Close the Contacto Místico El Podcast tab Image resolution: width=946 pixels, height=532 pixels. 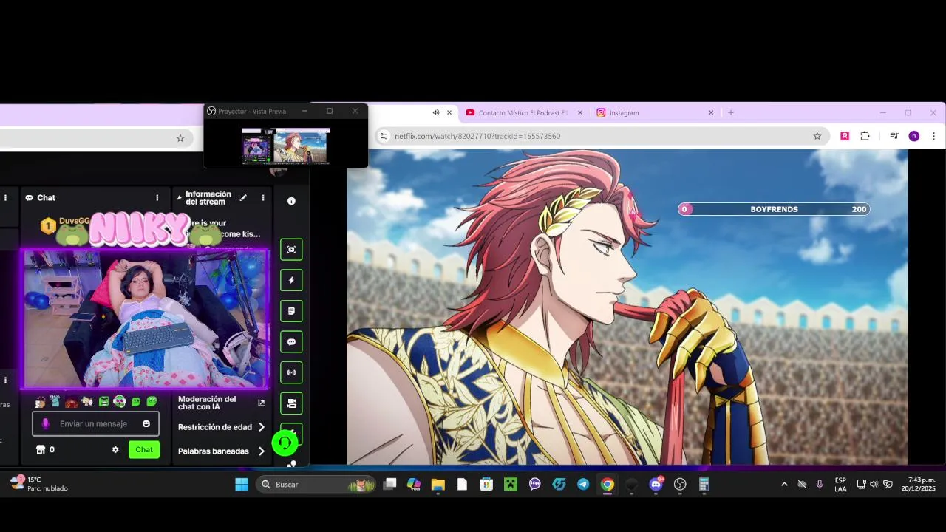coord(580,113)
